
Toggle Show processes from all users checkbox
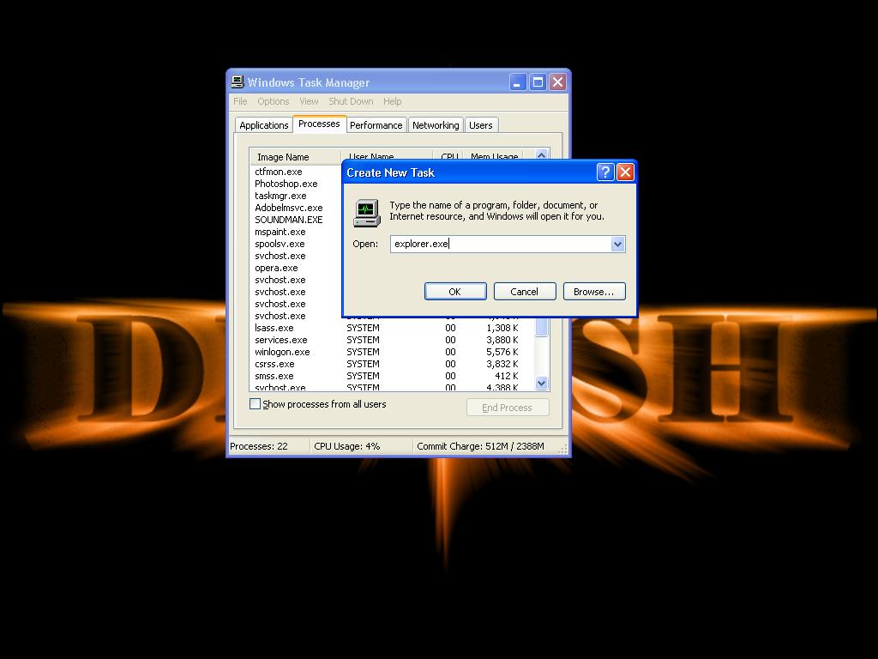255,404
